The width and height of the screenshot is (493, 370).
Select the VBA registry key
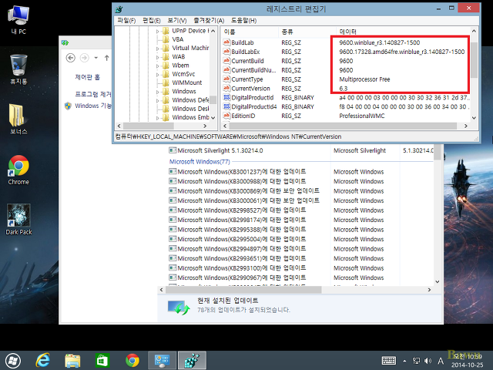178,39
